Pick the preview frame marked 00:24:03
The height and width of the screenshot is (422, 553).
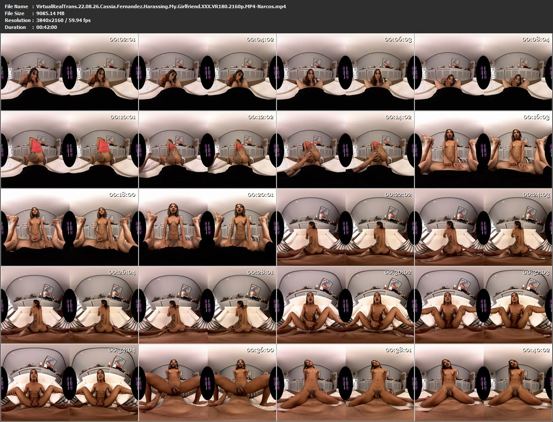pos(483,227)
